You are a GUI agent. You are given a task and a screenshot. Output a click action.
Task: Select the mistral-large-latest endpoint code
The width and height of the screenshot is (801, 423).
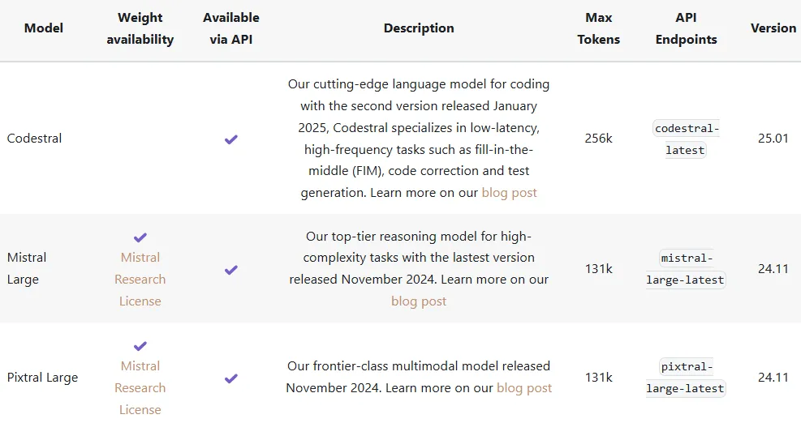[686, 269]
